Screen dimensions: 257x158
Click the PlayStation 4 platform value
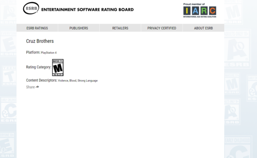(49, 53)
